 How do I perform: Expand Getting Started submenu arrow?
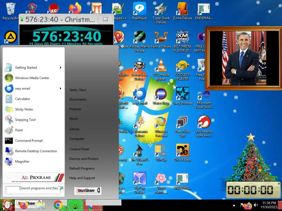(61, 68)
